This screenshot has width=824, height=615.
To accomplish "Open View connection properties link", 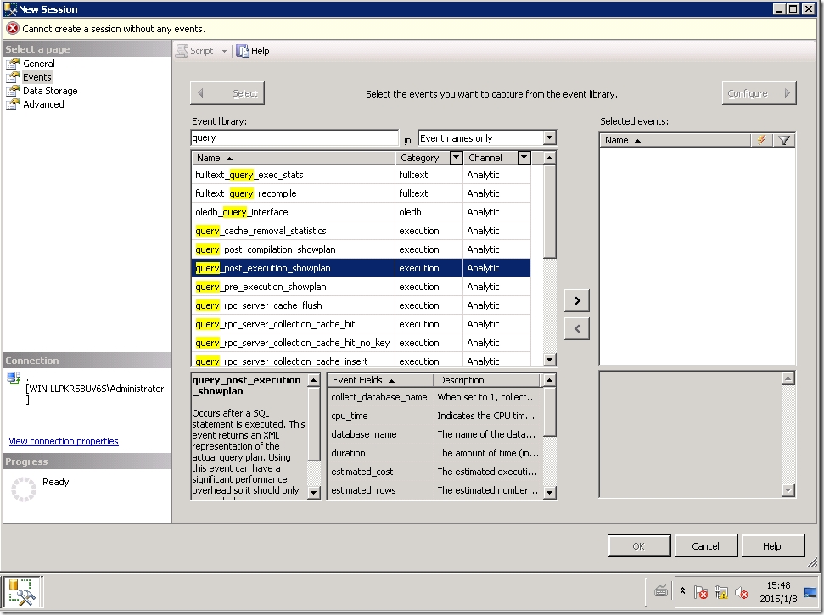I will click(x=64, y=441).
